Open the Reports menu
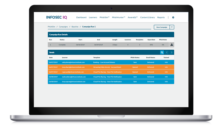The width and height of the screenshot is (222, 126). point(161,18)
